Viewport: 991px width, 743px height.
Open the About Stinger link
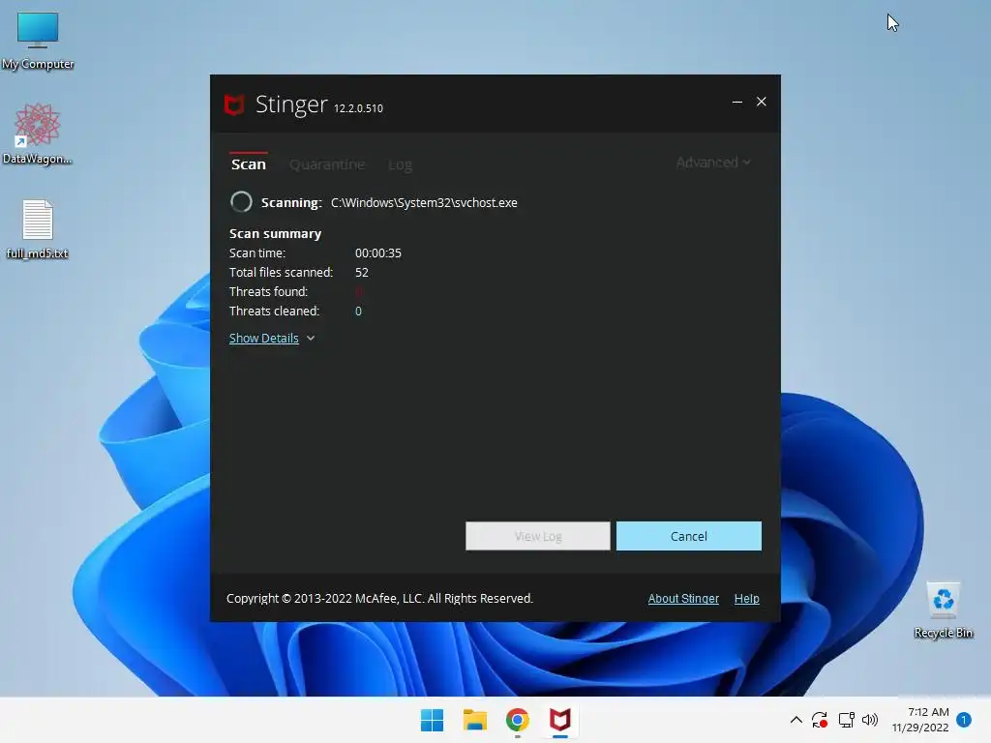tap(683, 598)
